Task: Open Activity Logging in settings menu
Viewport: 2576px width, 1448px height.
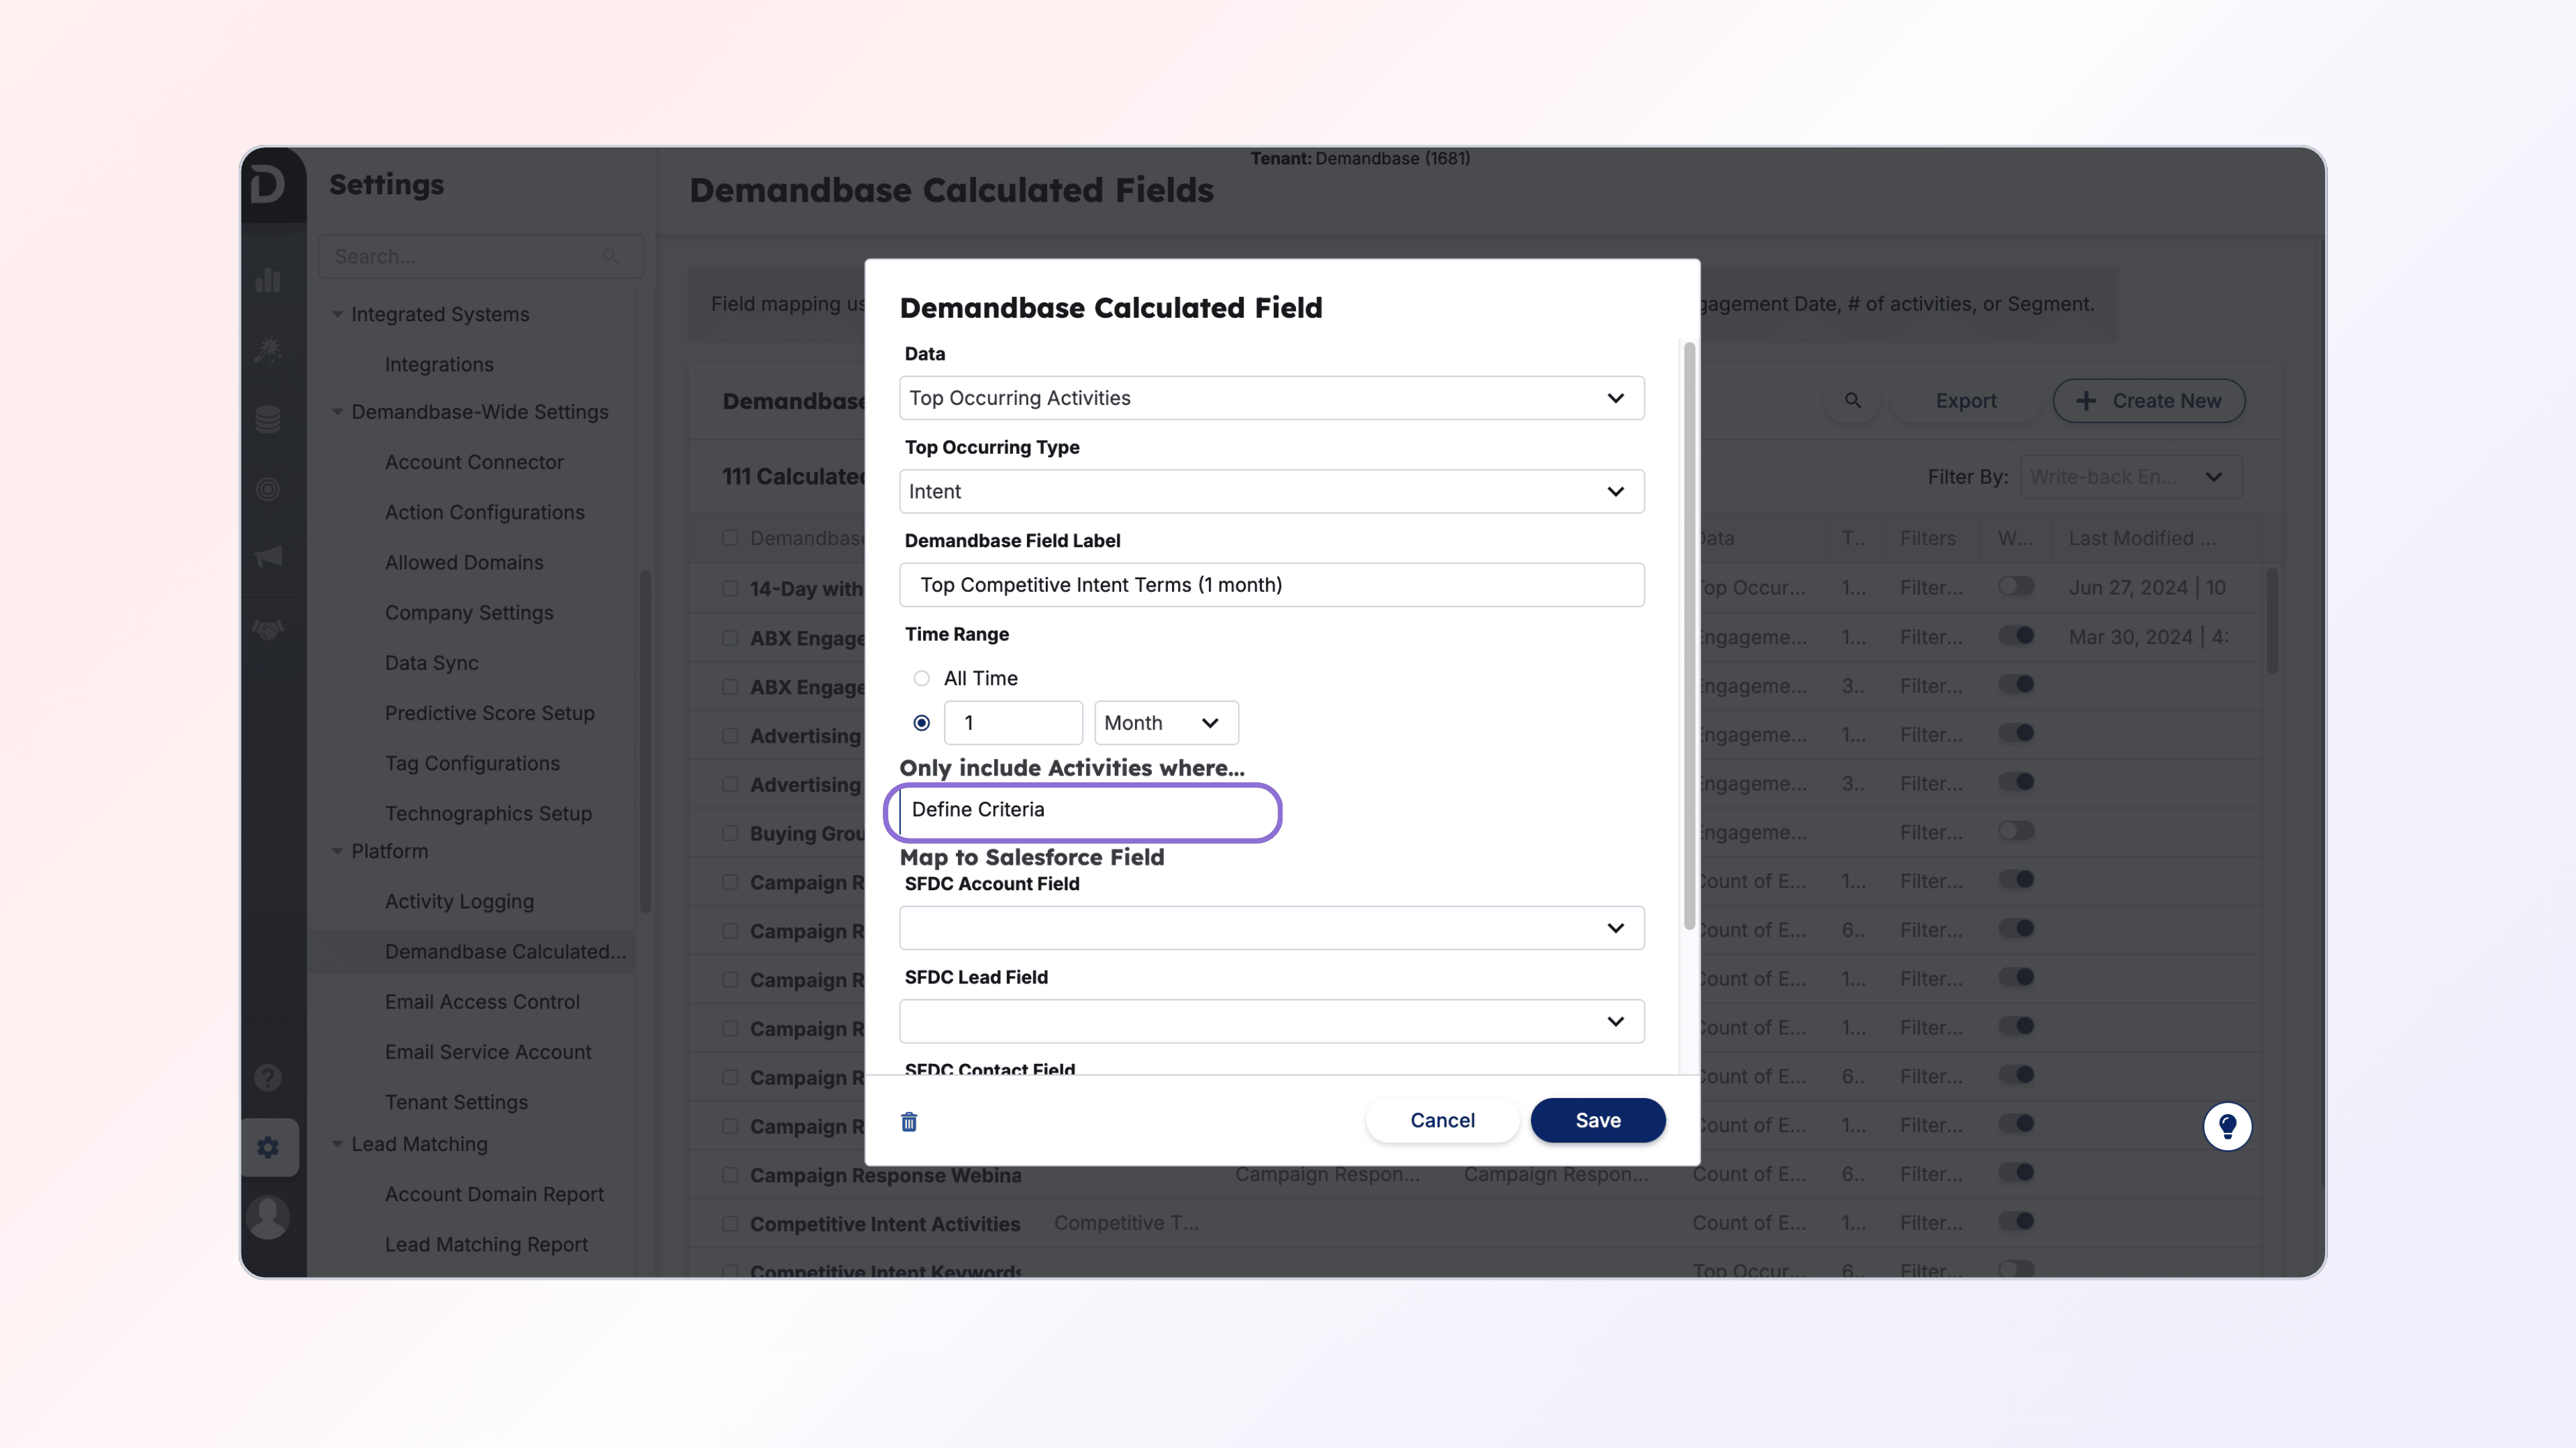Action: [x=459, y=902]
